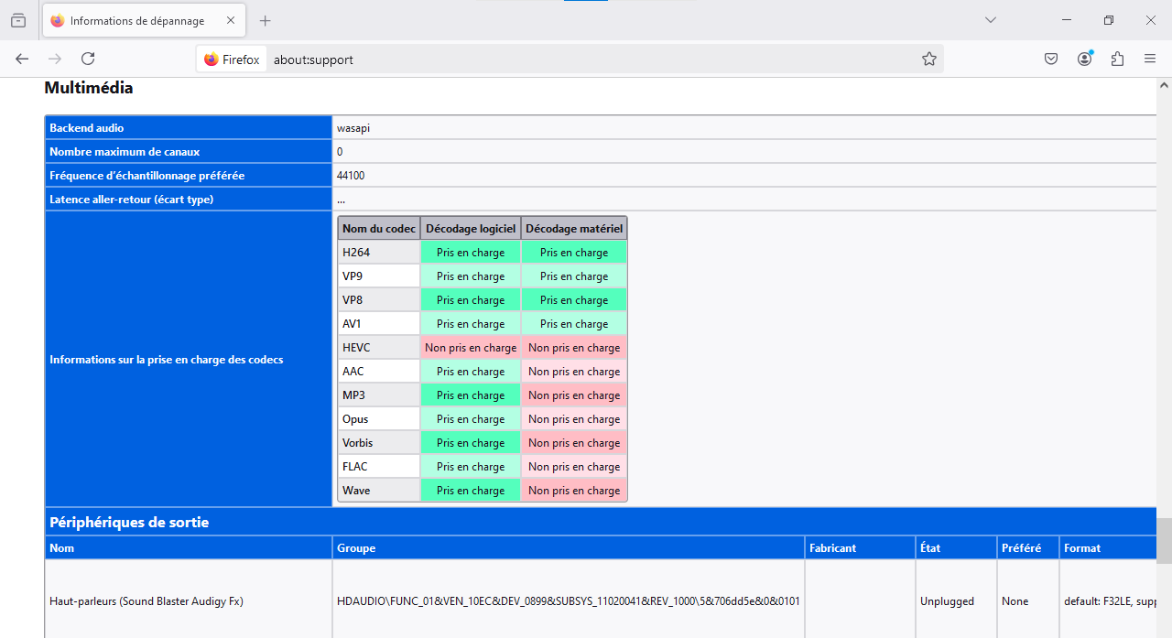Bookmark this page with the star icon

click(x=929, y=59)
